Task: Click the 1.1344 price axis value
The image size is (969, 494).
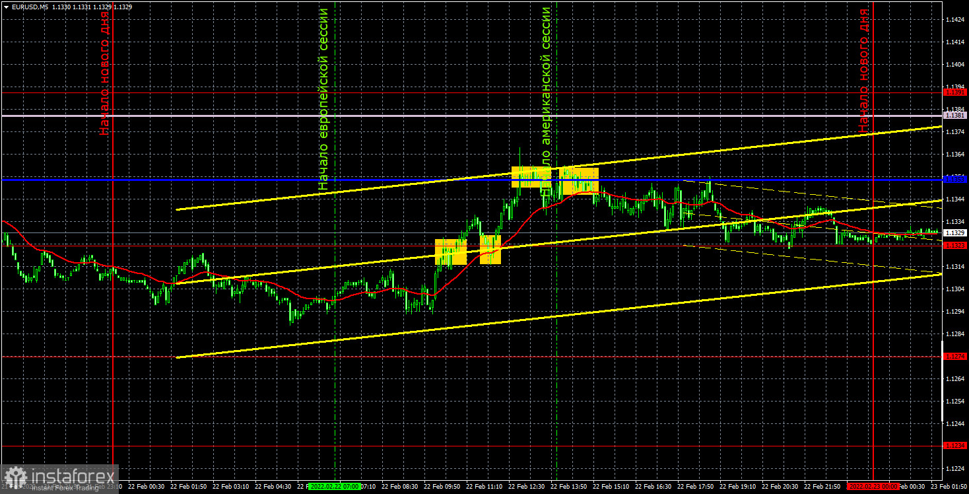Action: click(955, 199)
